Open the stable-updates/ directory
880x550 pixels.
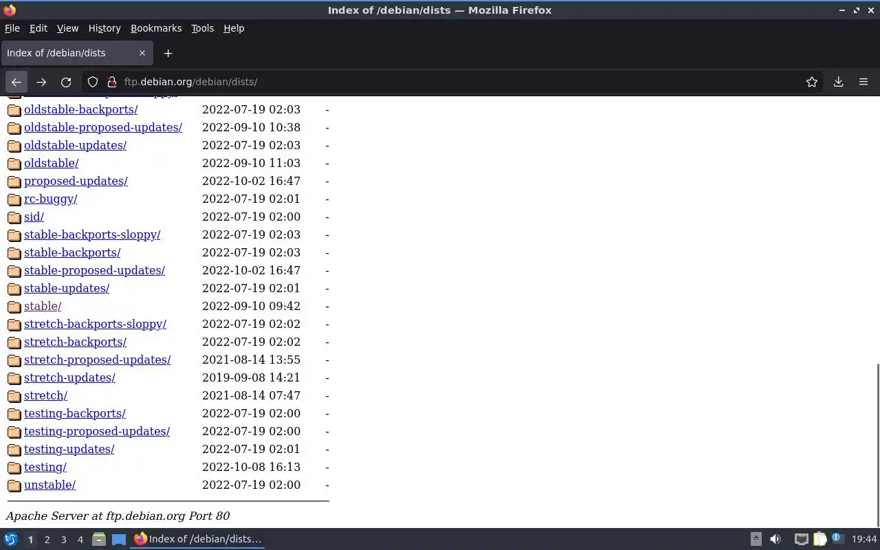[67, 288]
